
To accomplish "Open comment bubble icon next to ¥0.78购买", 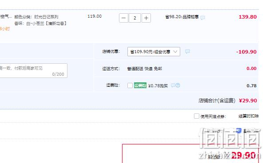I will tap(173, 85).
